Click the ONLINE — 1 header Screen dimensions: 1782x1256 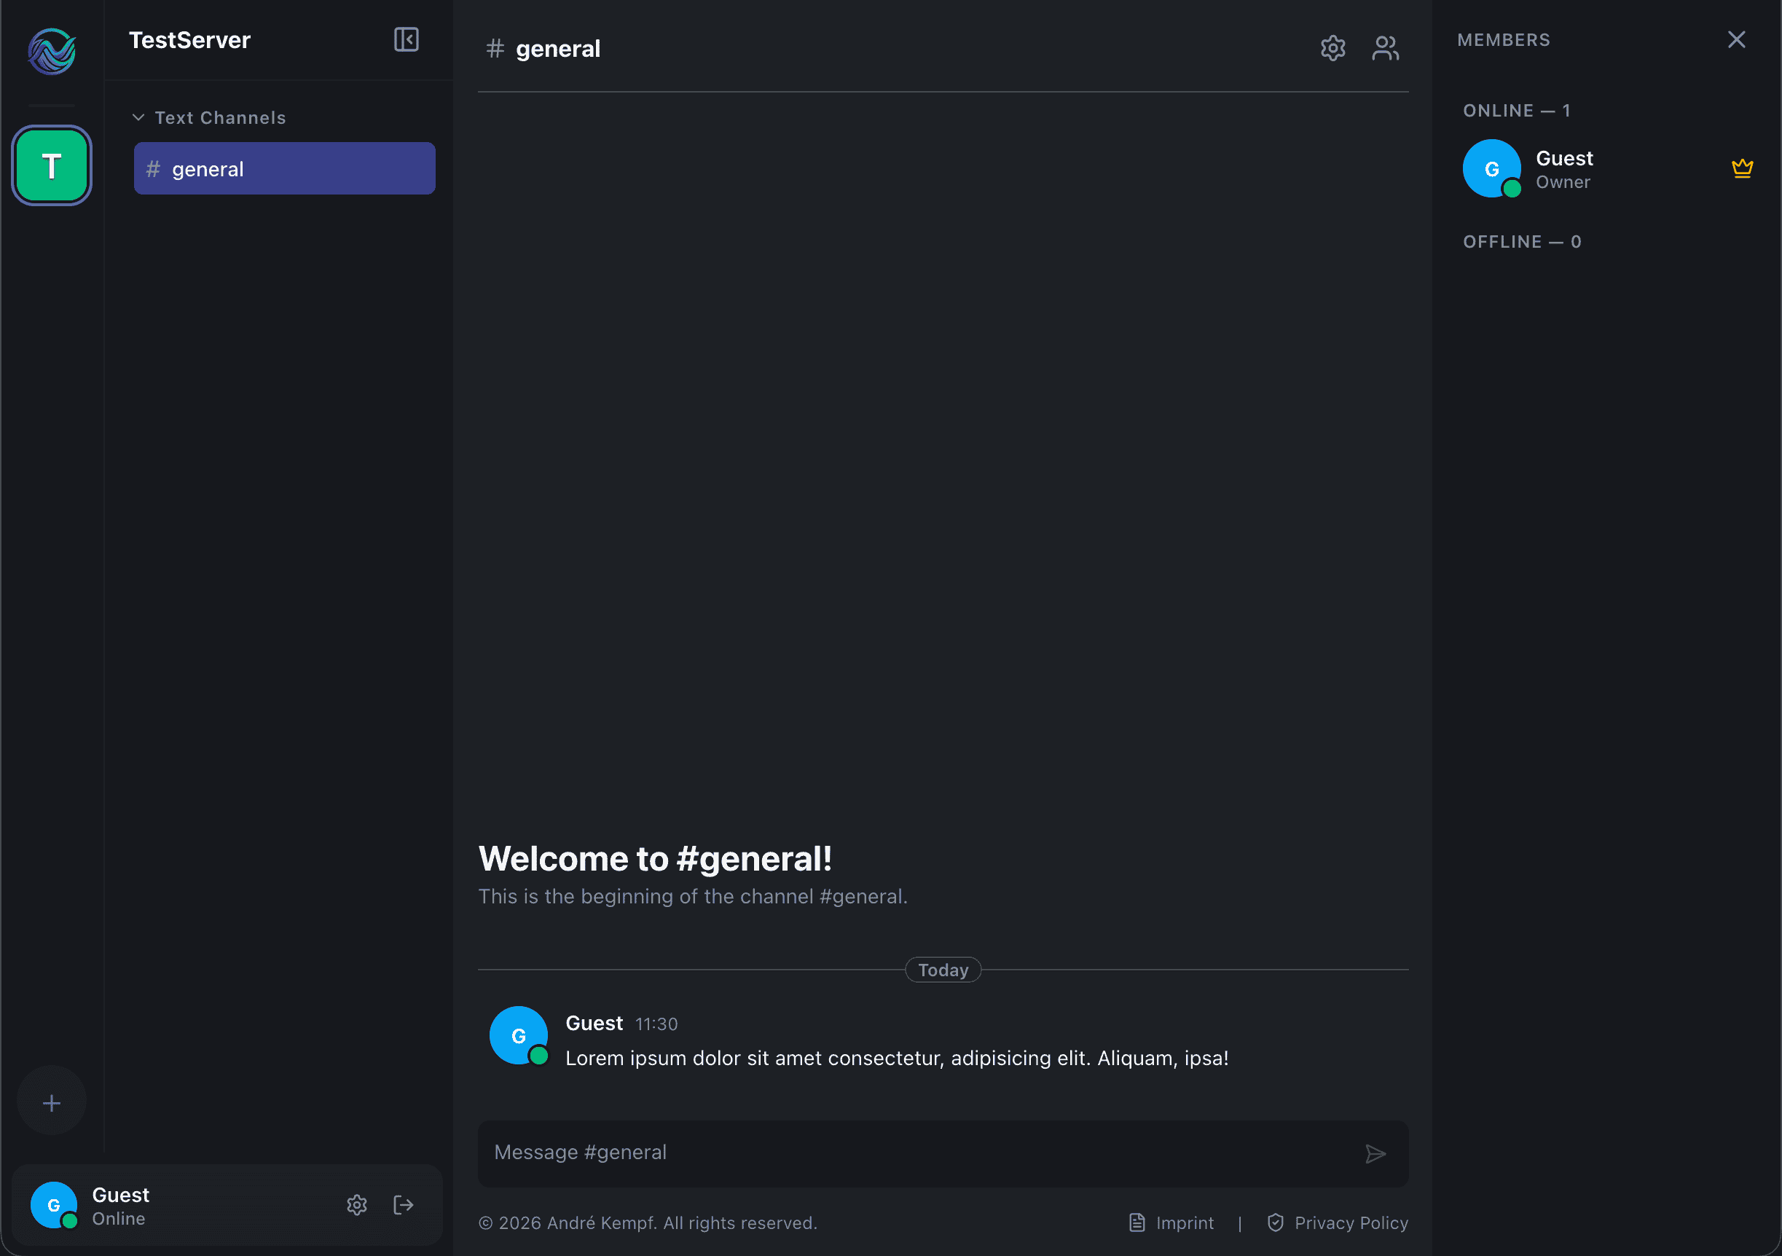1516,110
